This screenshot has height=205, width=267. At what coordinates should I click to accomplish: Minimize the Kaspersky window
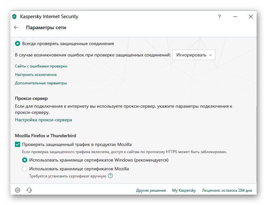pos(235,17)
